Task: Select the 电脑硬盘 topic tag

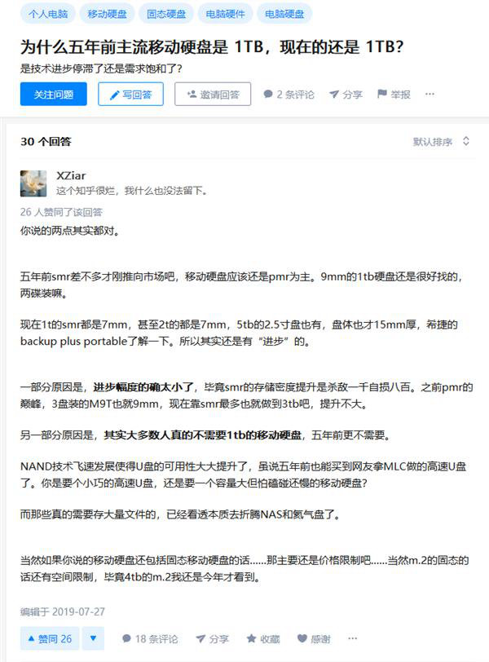Action: click(x=284, y=14)
